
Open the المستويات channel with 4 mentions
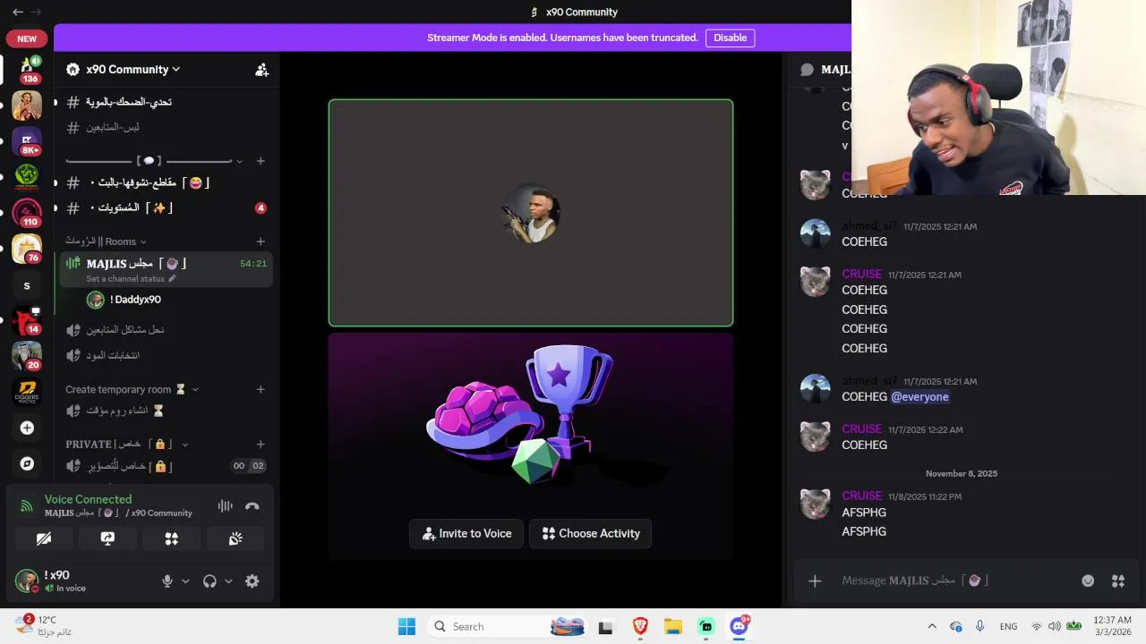(166, 208)
